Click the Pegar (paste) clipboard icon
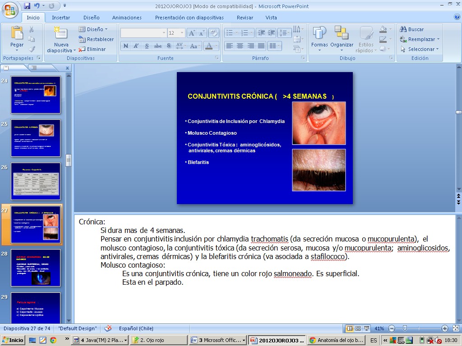This screenshot has width=462, height=346. click(x=17, y=33)
